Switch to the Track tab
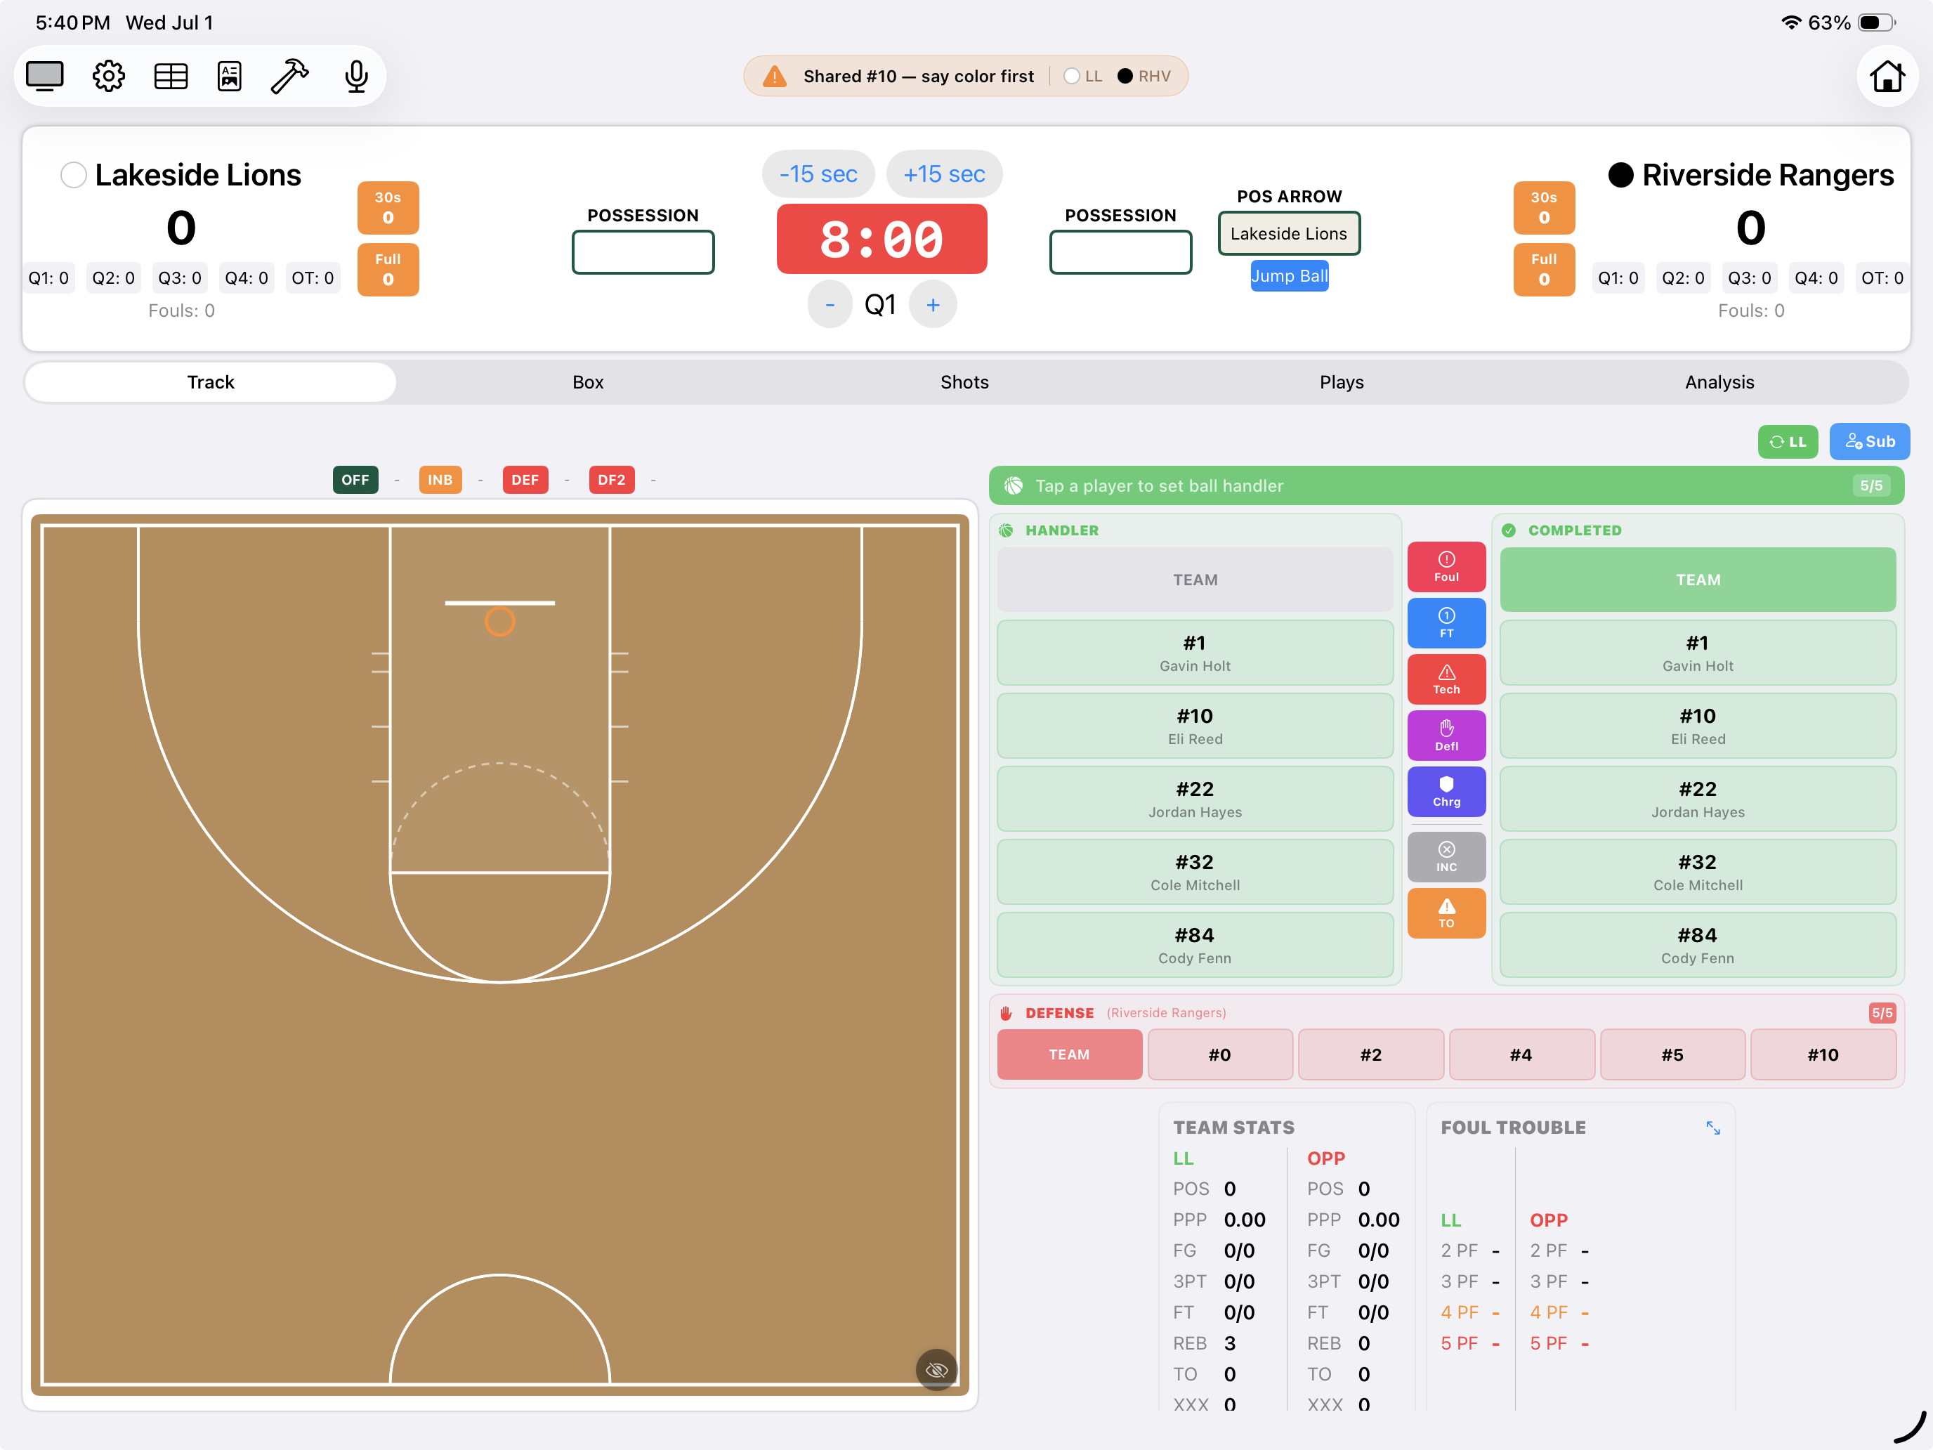 pos(211,382)
